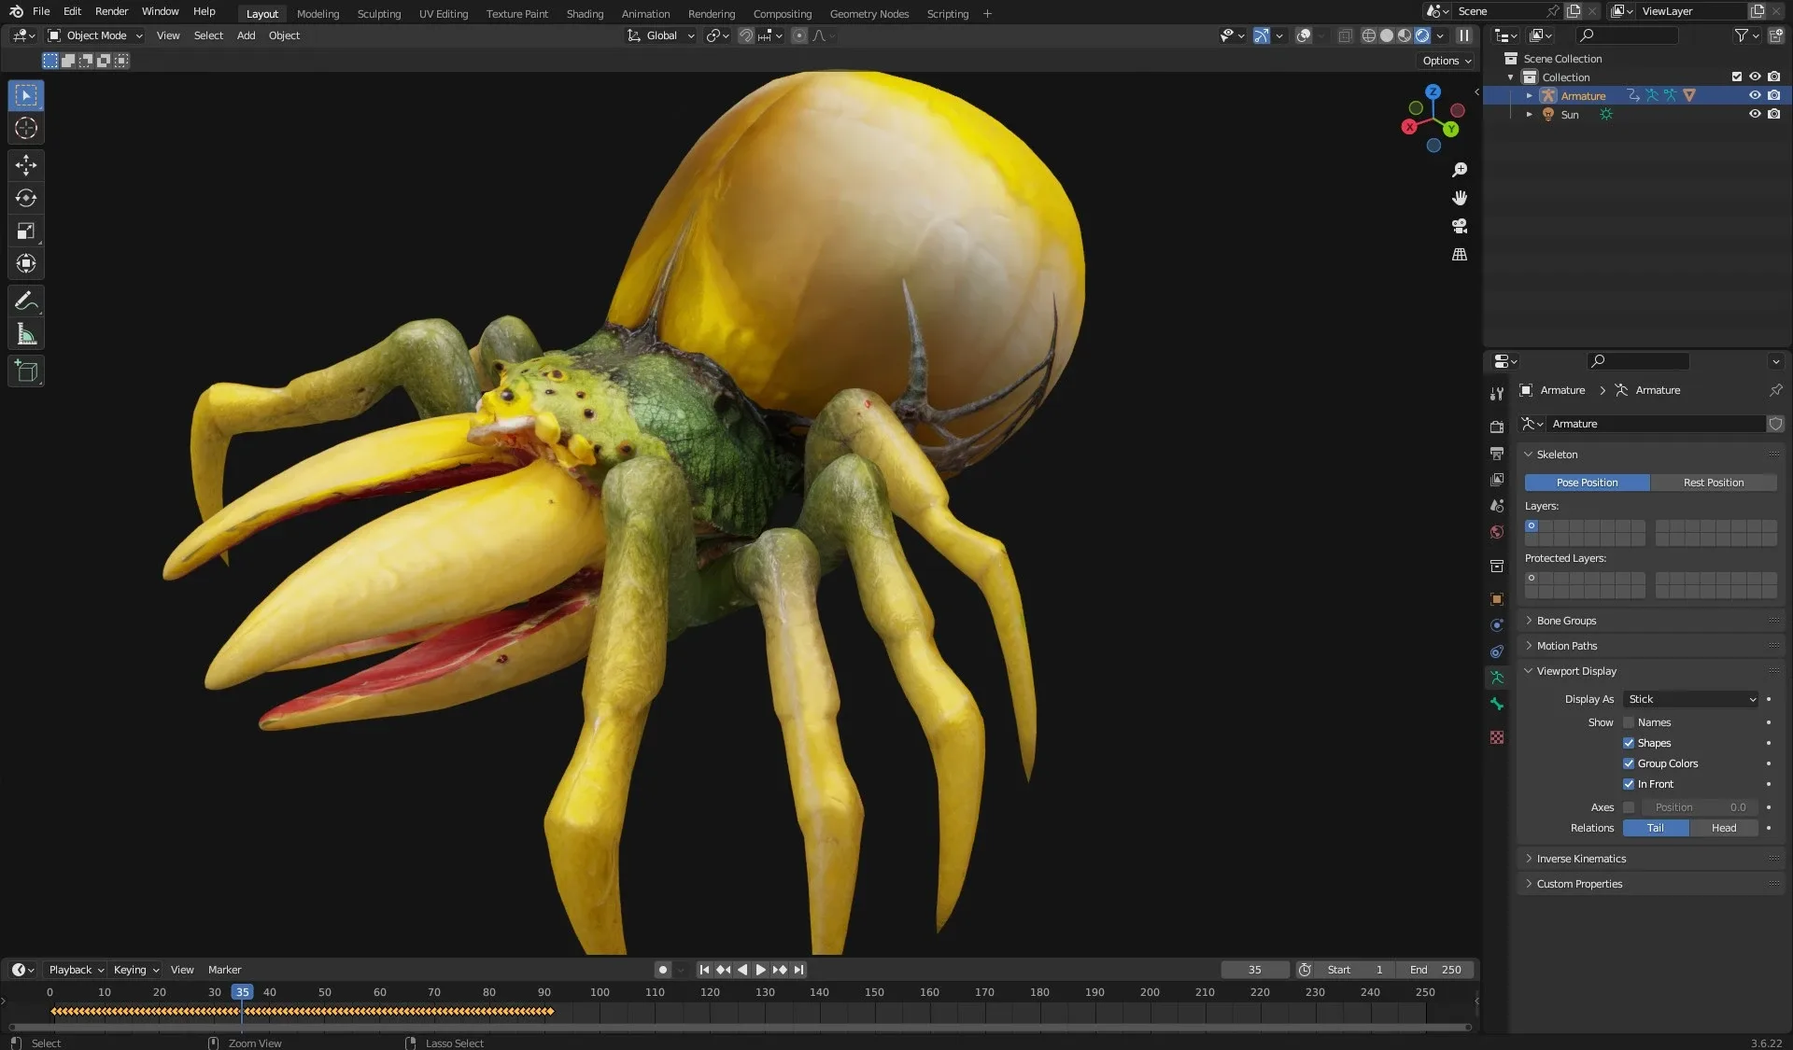Activate the Measure tool
Viewport: 1793px width, 1050px height.
click(x=26, y=334)
